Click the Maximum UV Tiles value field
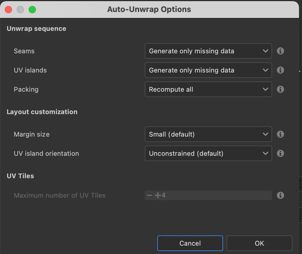This screenshot has width=302, height=254. 215,196
